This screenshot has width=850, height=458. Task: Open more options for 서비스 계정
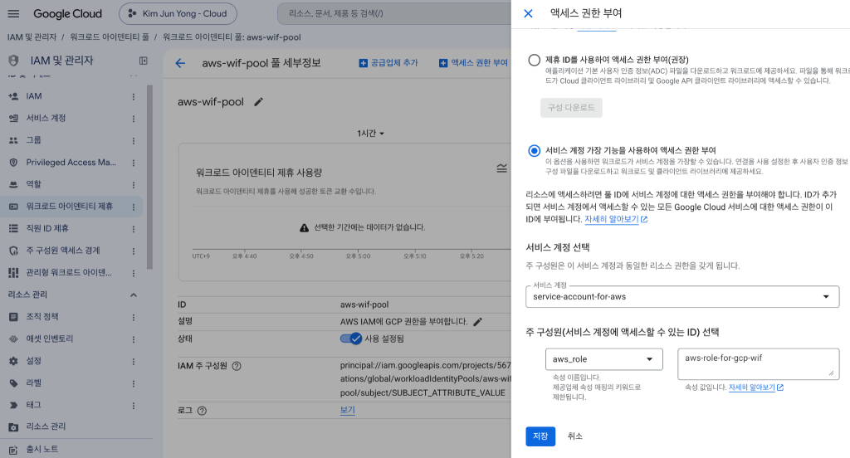tap(134, 118)
